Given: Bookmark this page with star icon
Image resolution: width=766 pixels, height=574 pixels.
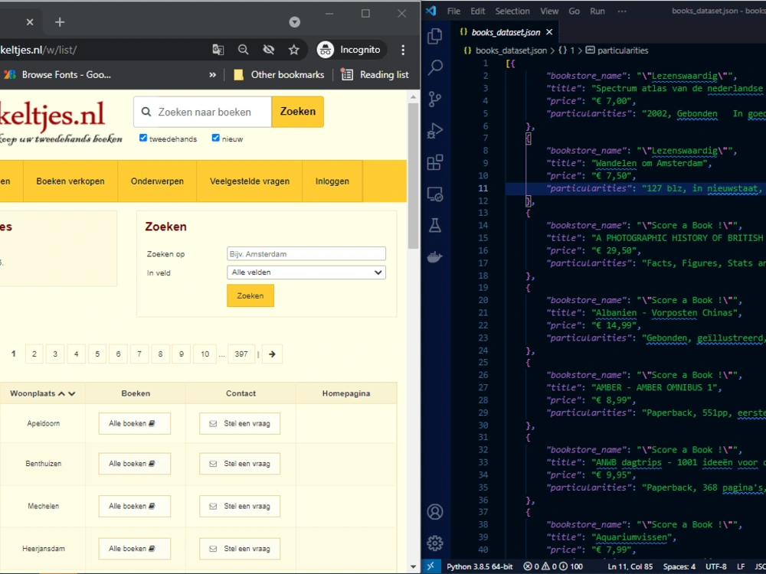Looking at the screenshot, I should pos(293,50).
